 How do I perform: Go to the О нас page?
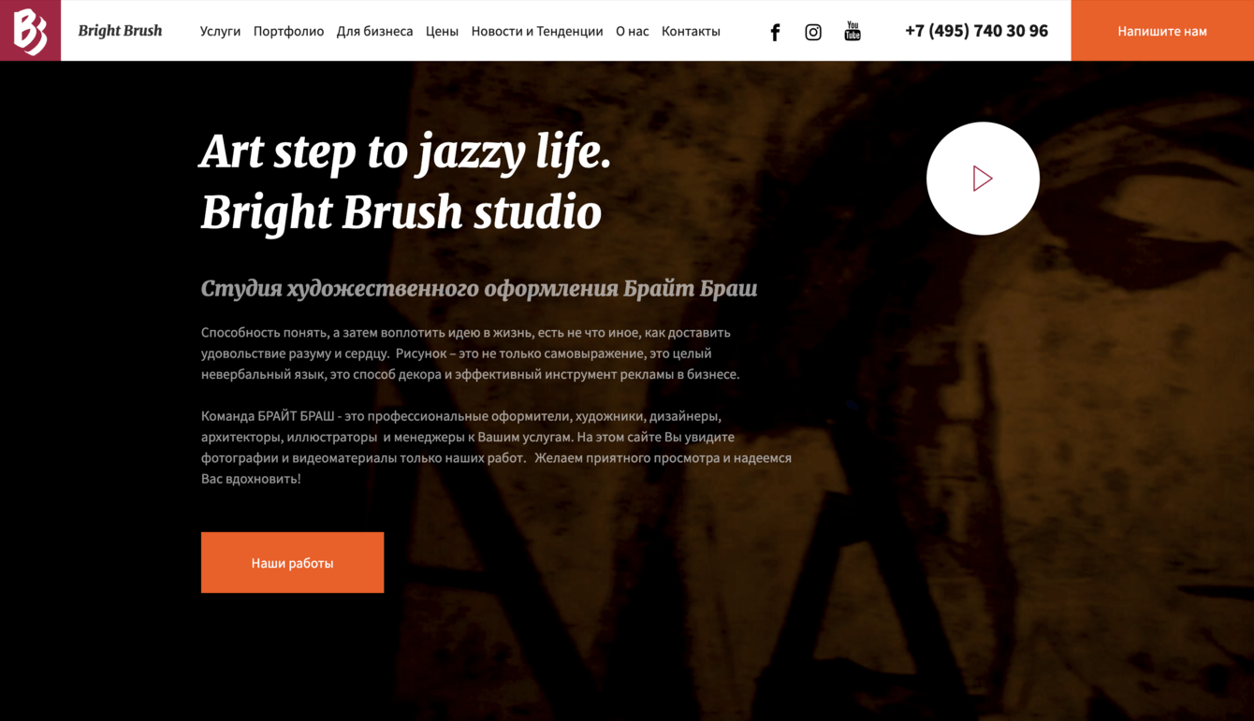632,31
